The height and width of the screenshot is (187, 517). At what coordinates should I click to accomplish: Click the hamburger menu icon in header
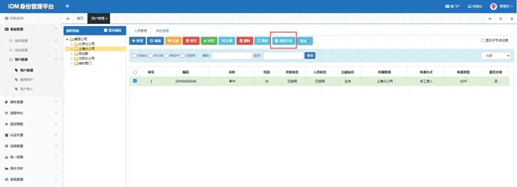click(x=67, y=6)
